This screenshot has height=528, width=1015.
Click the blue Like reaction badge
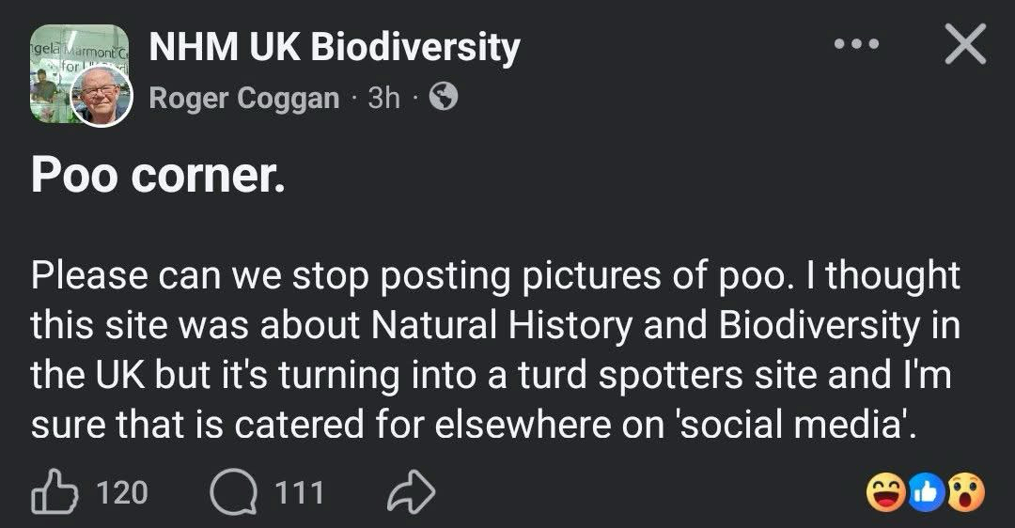coord(928,492)
